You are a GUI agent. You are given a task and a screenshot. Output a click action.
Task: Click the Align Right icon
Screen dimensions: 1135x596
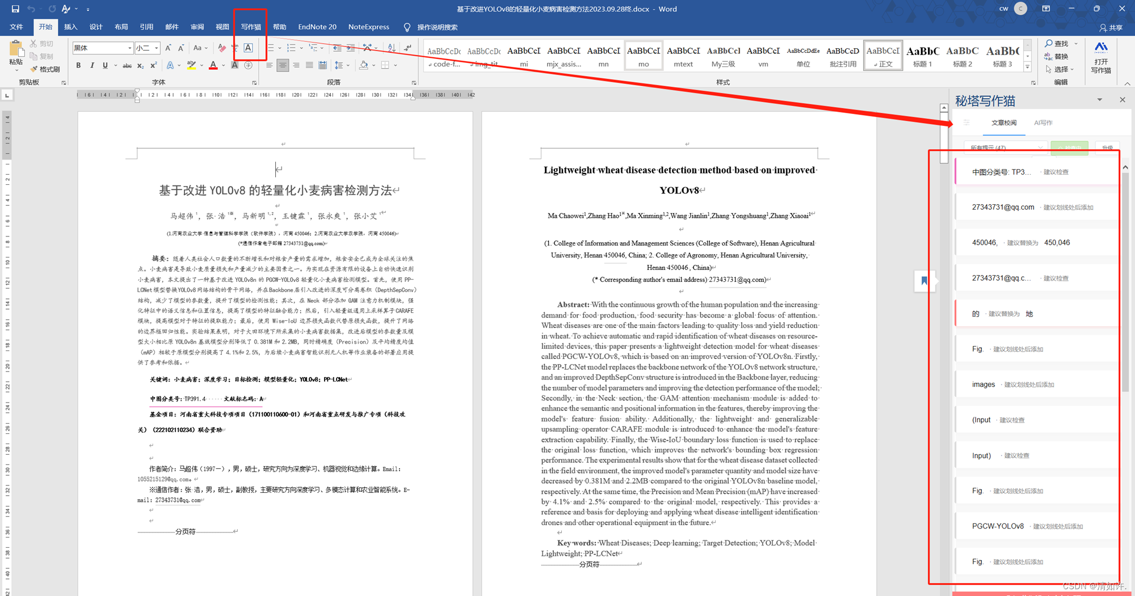(x=296, y=65)
